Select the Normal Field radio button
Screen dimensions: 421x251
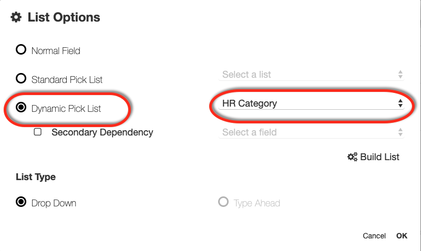tap(21, 50)
